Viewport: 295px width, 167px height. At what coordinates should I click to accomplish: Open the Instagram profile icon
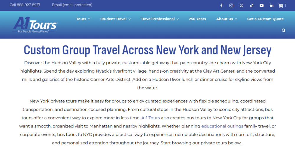click(231, 6)
